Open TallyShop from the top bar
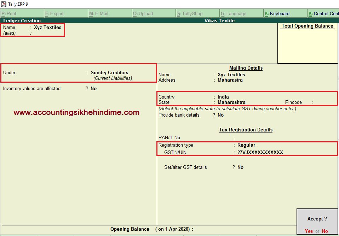 click(197, 13)
